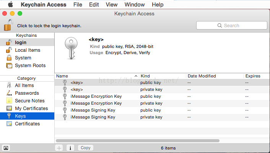The height and width of the screenshot is (153, 270).
Task: Sort by the Kind column header
Action: tap(163, 76)
